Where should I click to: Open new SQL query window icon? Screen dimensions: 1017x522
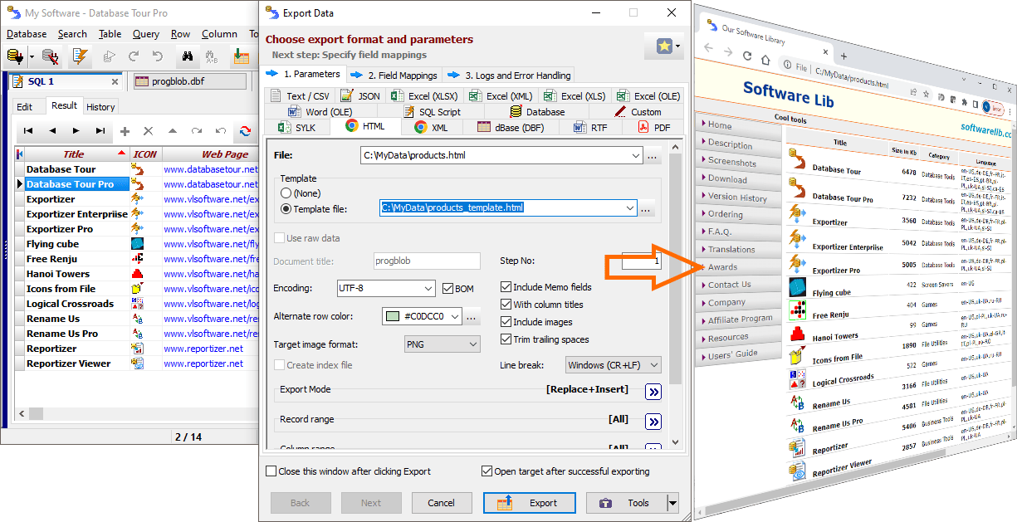pyautogui.click(x=80, y=56)
